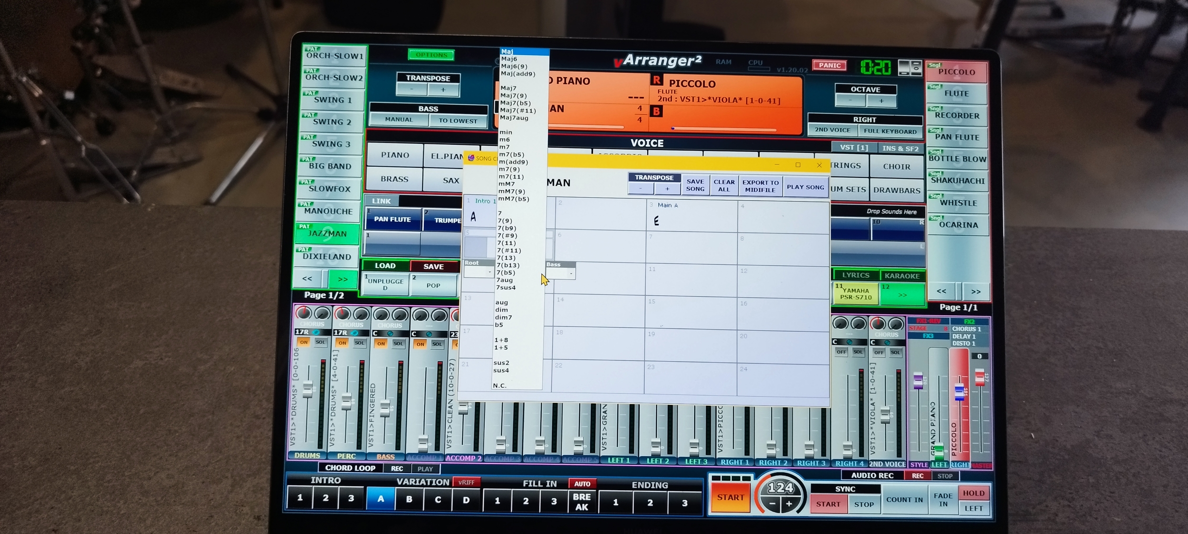The height and width of the screenshot is (534, 1188).
Task: Turn the CHORUS knob on the 2ND VOICE channel
Action: [896, 324]
